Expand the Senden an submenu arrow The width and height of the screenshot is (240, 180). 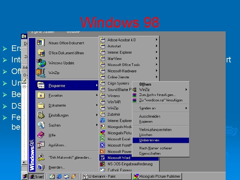(x=186, y=108)
